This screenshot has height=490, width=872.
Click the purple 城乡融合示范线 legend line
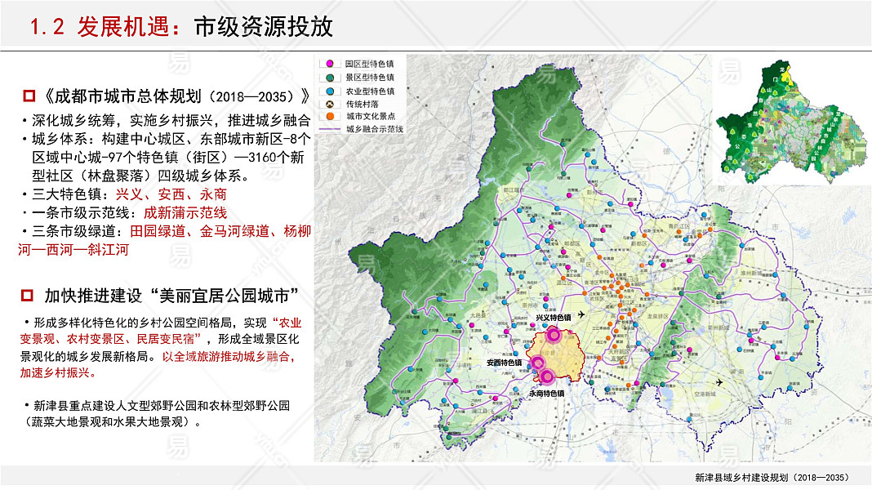(330, 129)
